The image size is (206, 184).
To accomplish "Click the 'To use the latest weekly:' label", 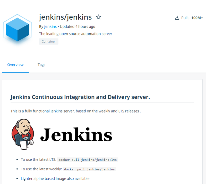I will click(x=41, y=169).
